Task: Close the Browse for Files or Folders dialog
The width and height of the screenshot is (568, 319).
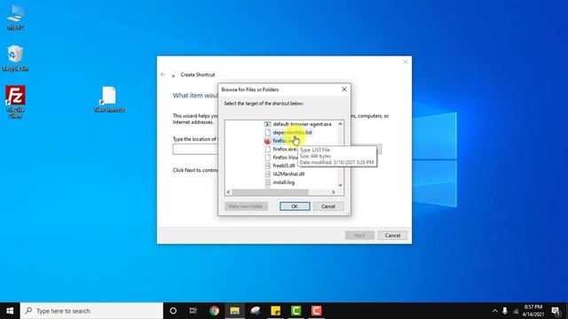Action: 344,89
